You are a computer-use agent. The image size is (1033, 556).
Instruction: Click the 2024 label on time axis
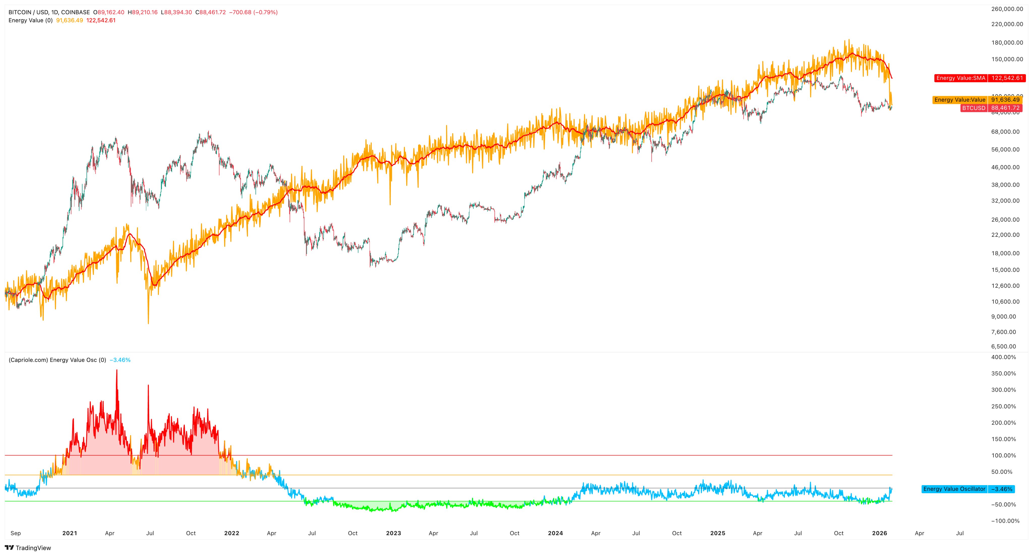pyautogui.click(x=555, y=533)
